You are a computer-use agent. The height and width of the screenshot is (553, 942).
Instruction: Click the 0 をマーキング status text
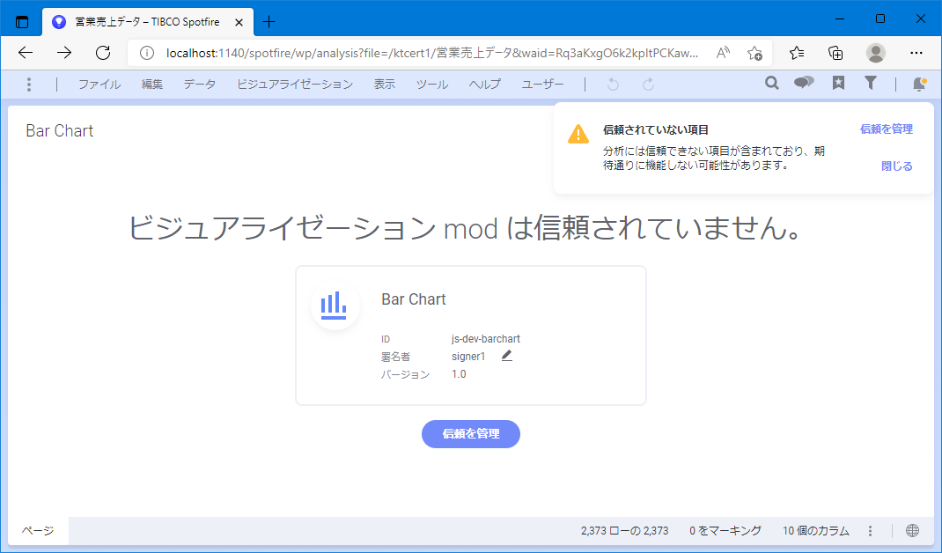(725, 531)
